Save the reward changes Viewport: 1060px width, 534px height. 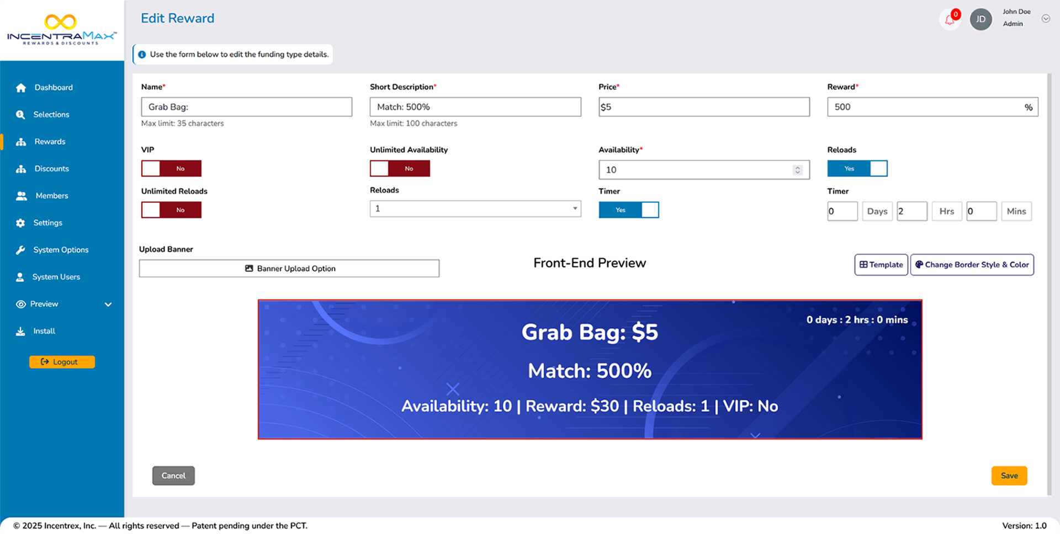[x=1009, y=476]
